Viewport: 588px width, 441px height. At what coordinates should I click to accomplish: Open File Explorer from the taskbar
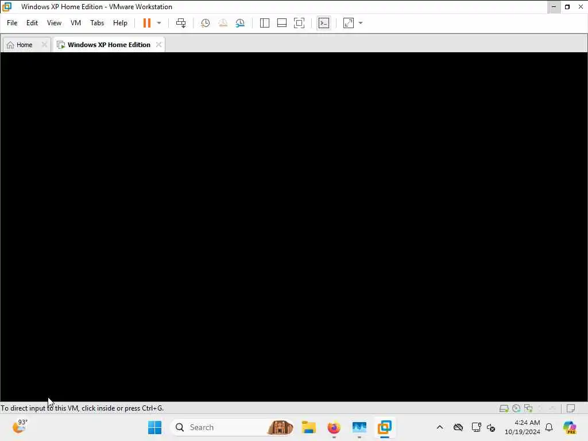pyautogui.click(x=308, y=427)
